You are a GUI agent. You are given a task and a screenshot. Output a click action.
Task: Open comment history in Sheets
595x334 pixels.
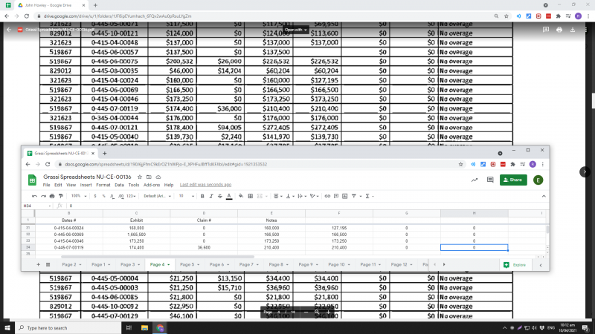490,180
